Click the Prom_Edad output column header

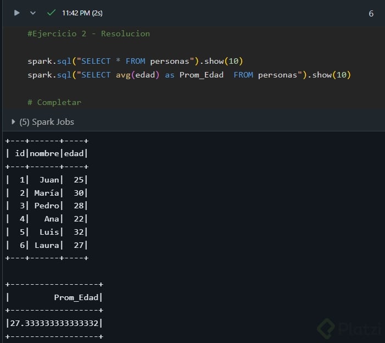[76, 297]
